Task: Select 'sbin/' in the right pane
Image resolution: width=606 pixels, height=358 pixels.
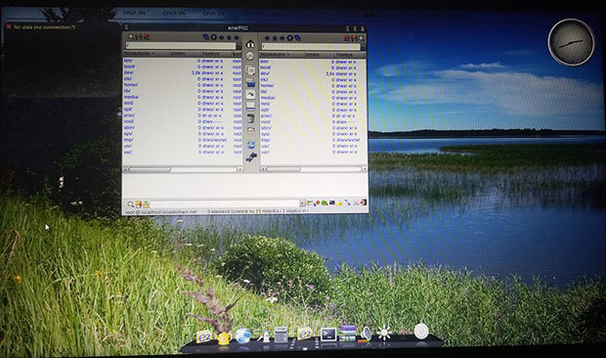Action: click(x=266, y=128)
